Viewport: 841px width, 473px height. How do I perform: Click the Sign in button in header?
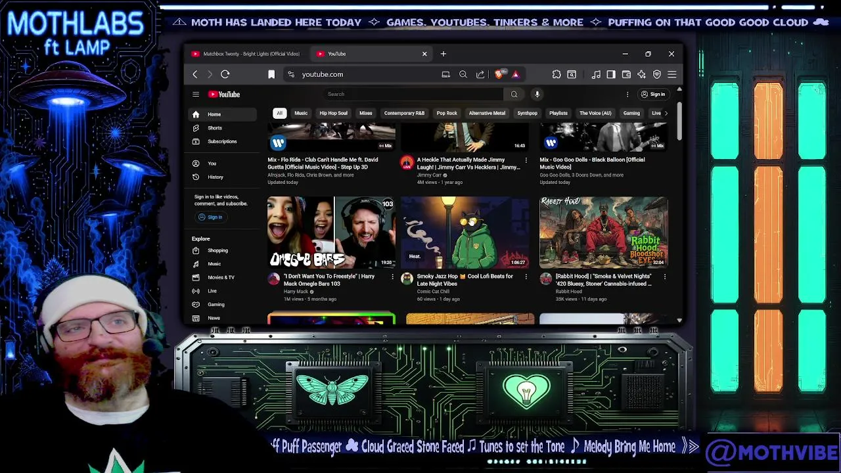click(653, 94)
